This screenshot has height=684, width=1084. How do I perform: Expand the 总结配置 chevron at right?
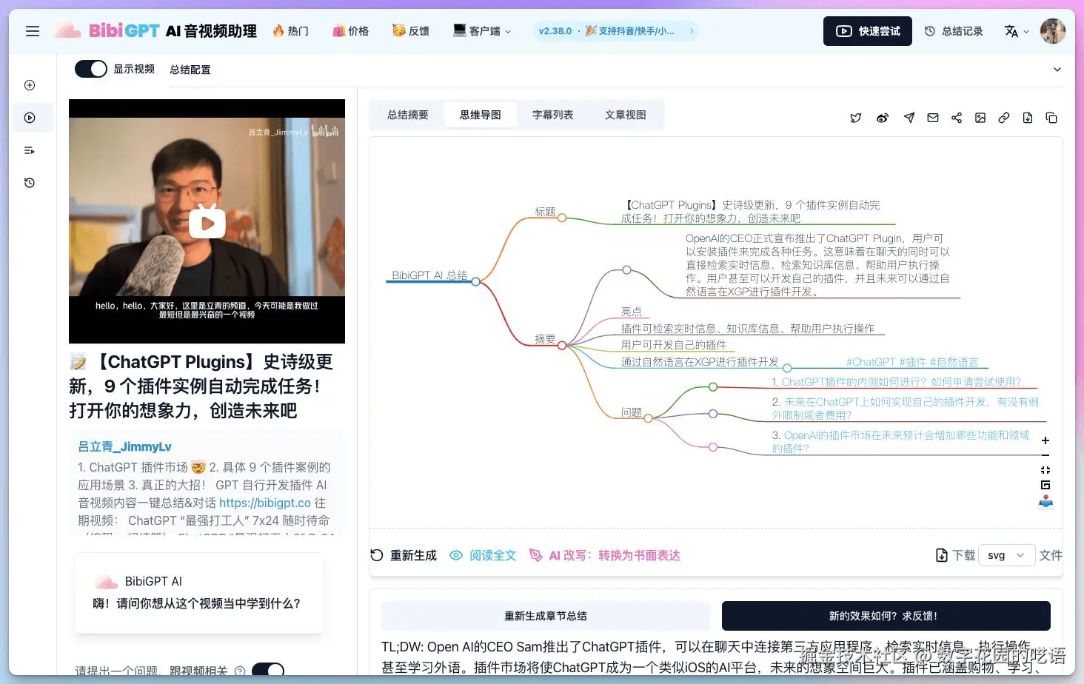pos(1057,70)
